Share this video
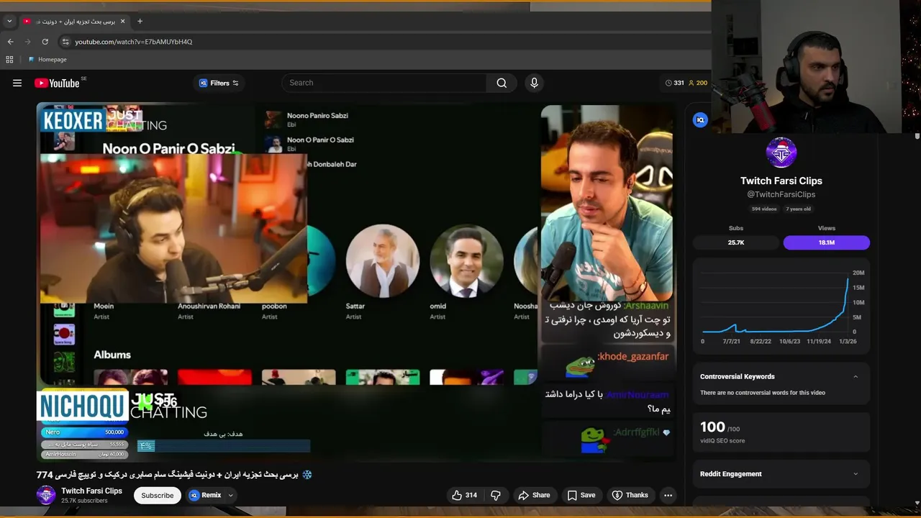This screenshot has width=921, height=518. click(x=535, y=495)
